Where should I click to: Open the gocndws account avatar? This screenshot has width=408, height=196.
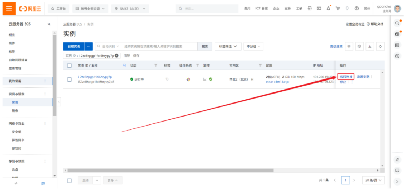click(x=397, y=9)
